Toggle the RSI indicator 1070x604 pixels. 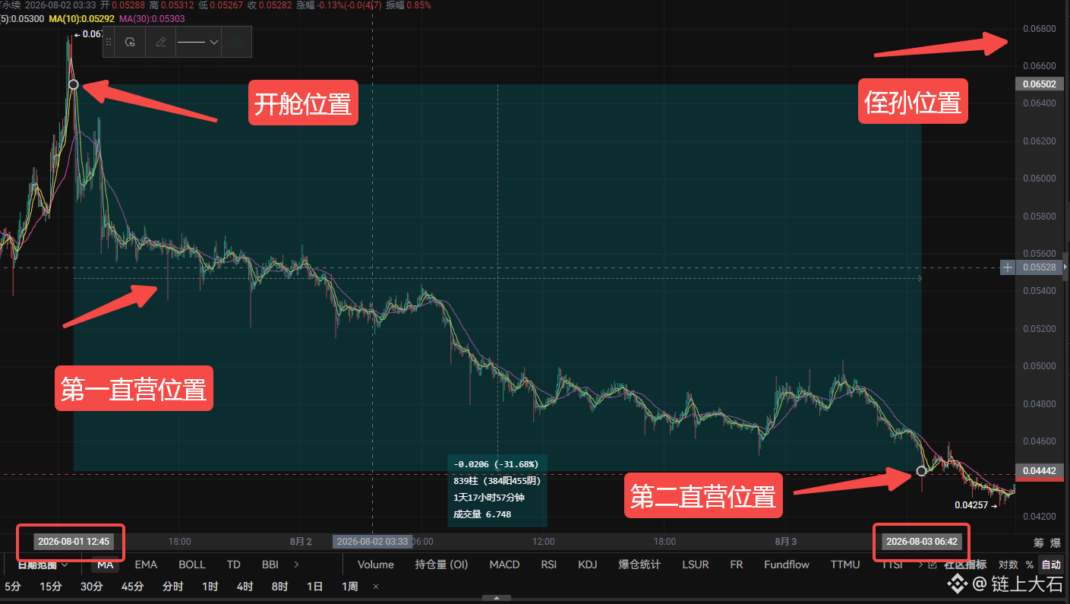point(548,564)
